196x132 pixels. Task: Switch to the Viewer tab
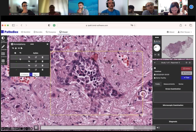pos(64,32)
